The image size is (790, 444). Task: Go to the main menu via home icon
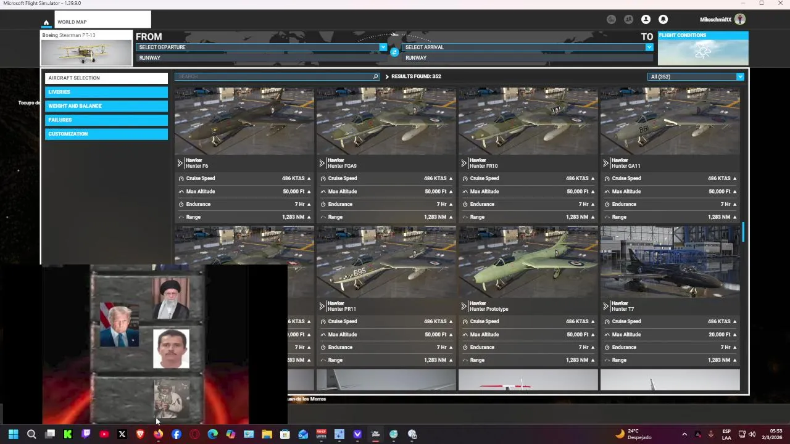(46, 22)
